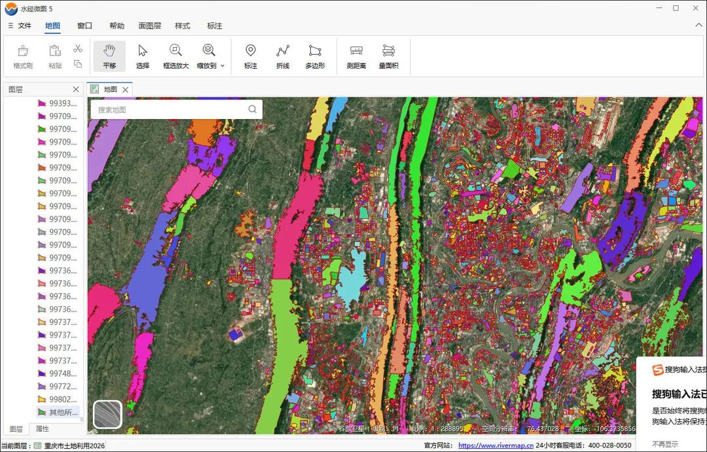Switch to the 样式 ribbon tab
707x452 pixels.
[183, 26]
